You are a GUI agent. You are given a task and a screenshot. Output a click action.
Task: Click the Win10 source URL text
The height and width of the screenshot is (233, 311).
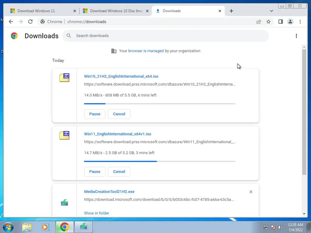click(160, 84)
